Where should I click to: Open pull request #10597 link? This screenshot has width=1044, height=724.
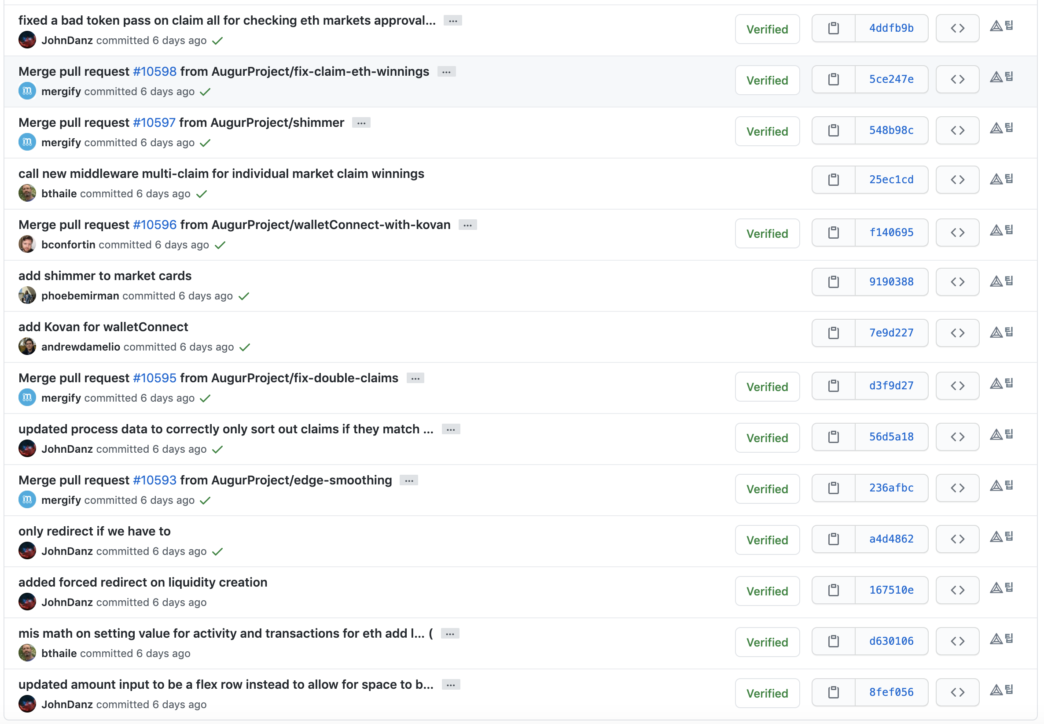(154, 122)
